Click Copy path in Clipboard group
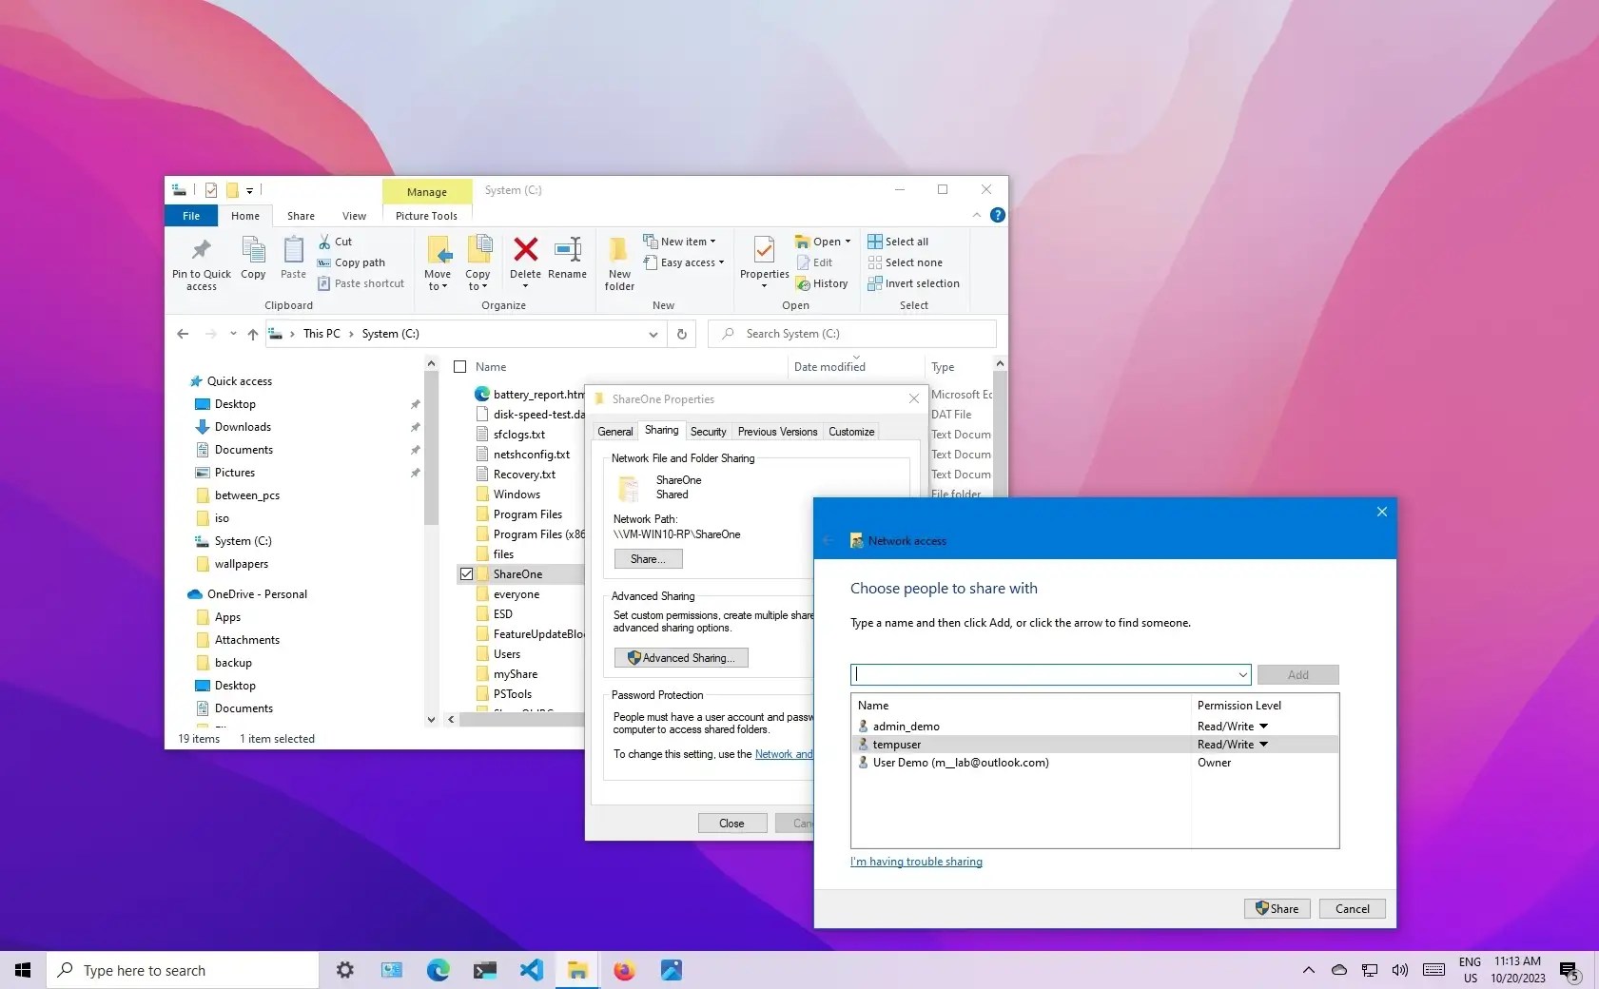 click(351, 262)
